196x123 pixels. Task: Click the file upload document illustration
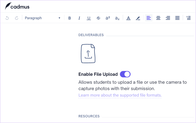pyautogui.click(x=88, y=54)
